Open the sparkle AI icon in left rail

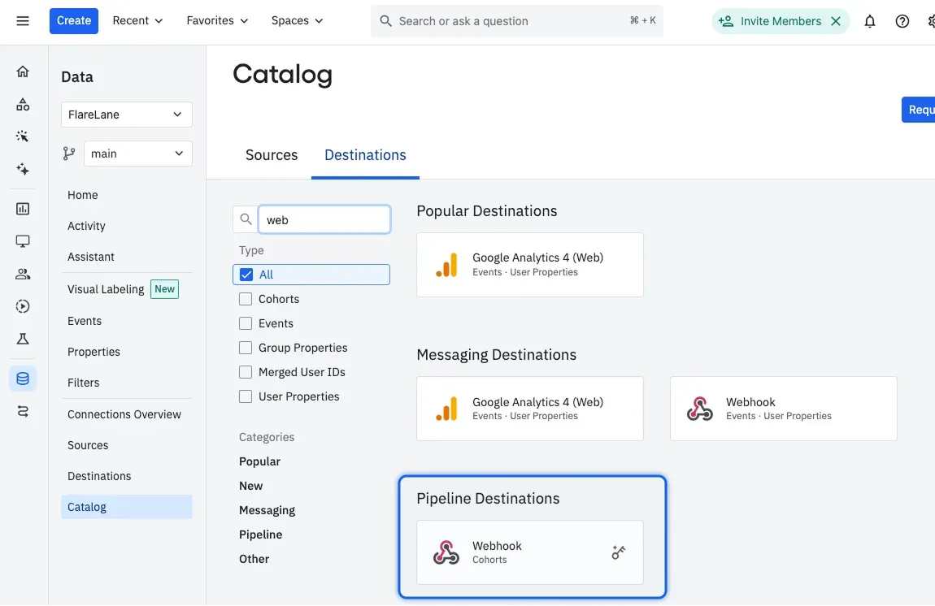click(x=23, y=169)
